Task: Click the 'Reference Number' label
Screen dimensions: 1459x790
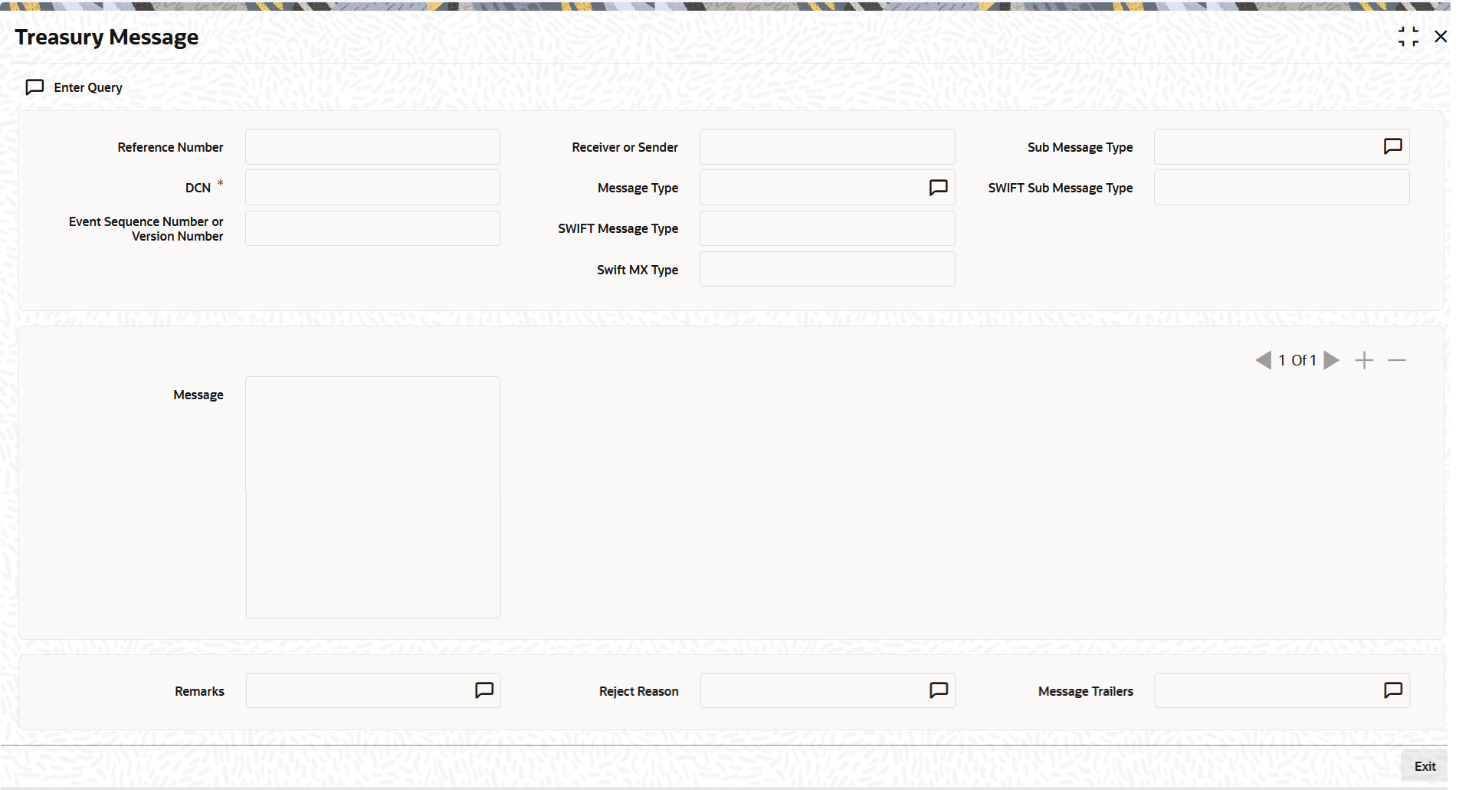Action: [170, 147]
